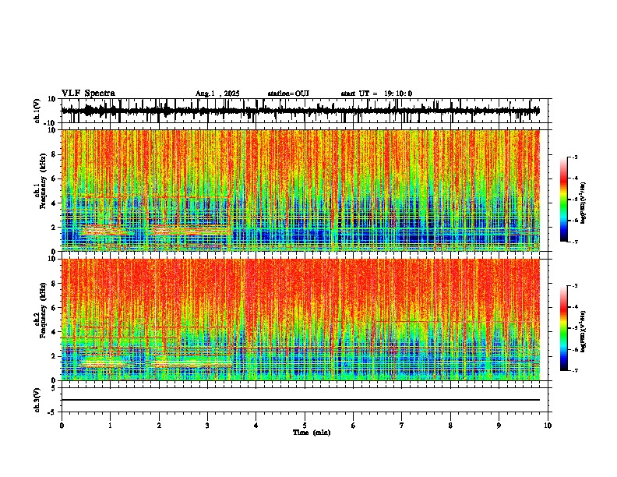The height and width of the screenshot is (477, 617).
Task: Click the 'VLF Spectra' plot title
Action: [x=88, y=94]
